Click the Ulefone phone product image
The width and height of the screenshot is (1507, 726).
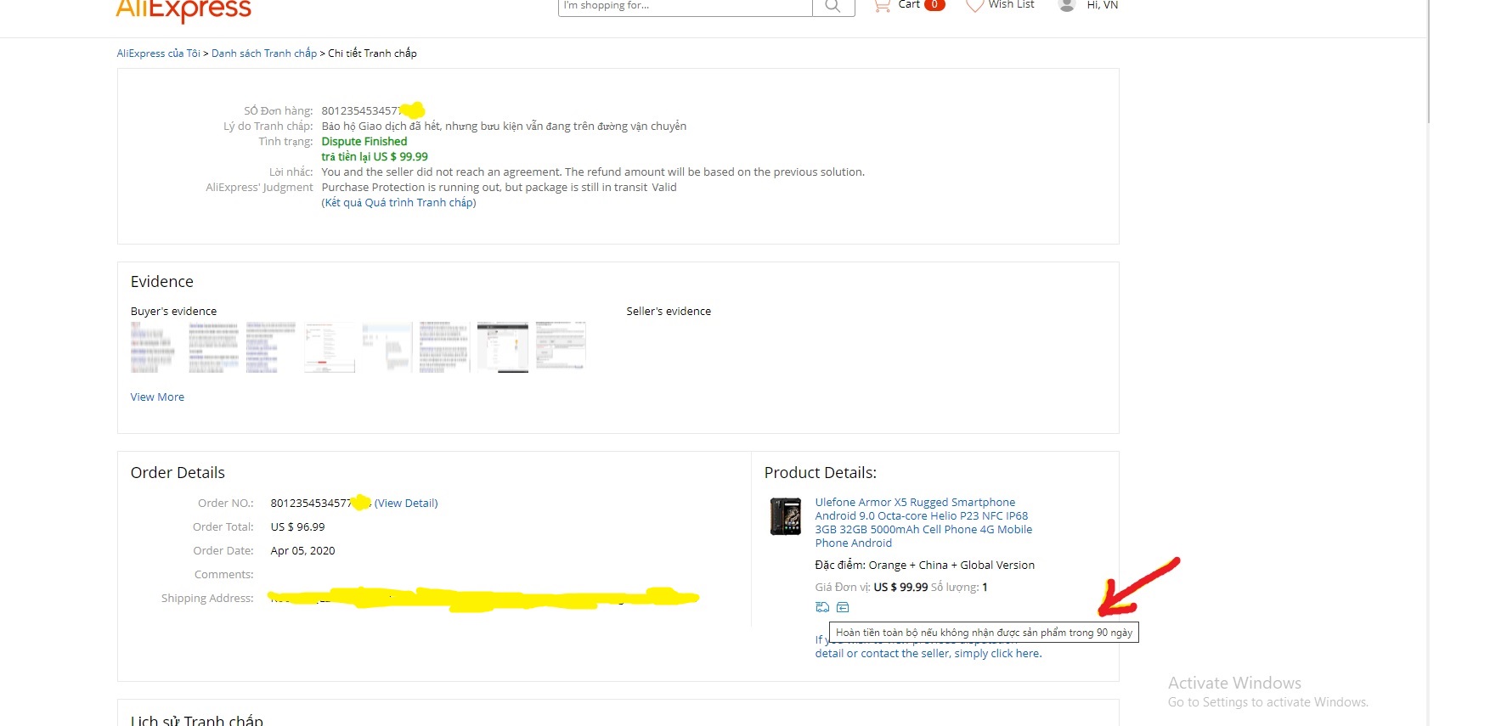click(x=786, y=516)
